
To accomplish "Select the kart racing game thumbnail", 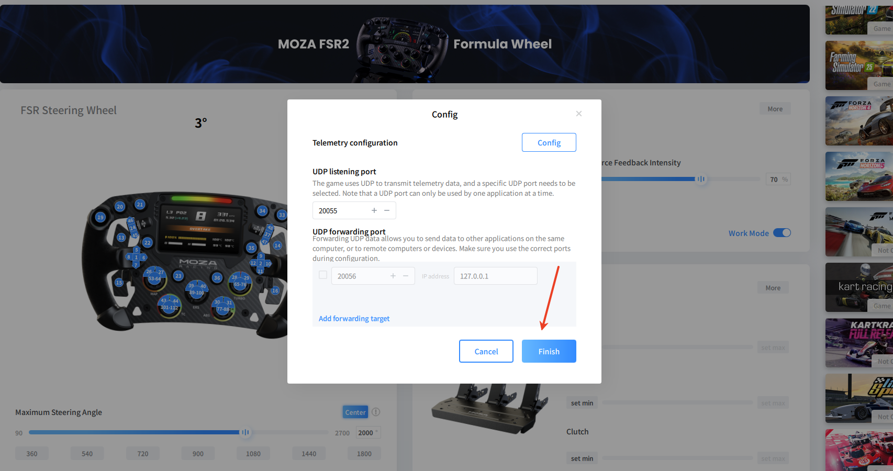I will pyautogui.click(x=859, y=287).
